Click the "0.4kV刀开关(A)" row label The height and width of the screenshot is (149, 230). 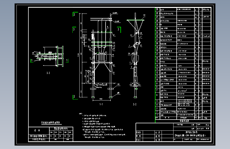[39, 139]
